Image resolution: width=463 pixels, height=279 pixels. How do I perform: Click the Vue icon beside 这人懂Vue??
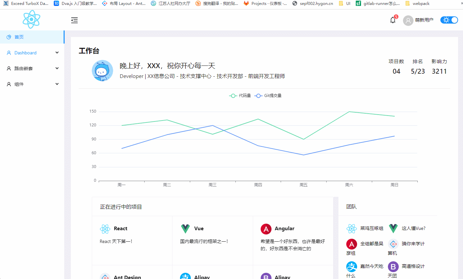coord(393,229)
